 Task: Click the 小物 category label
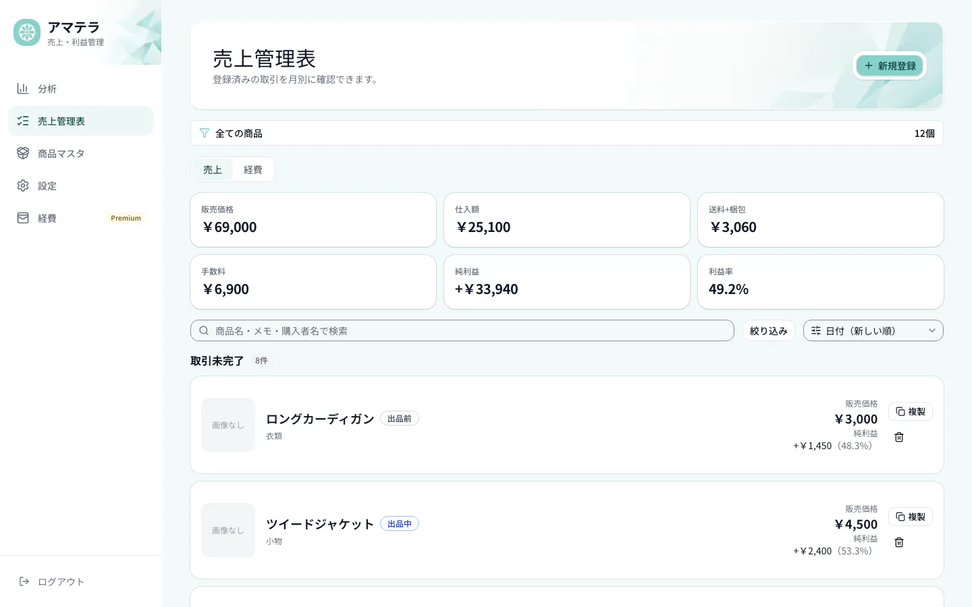click(274, 542)
